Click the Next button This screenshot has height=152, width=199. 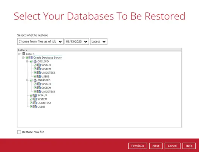pos(156,146)
